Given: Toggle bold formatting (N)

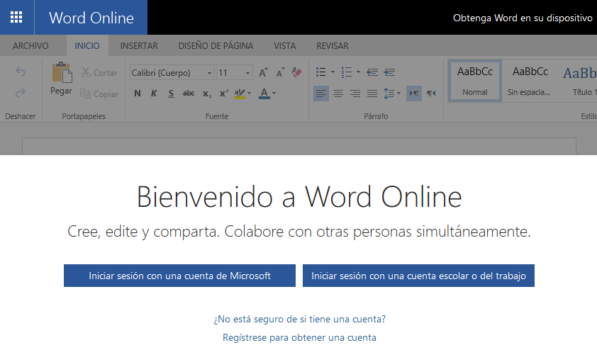Looking at the screenshot, I should click(x=138, y=94).
